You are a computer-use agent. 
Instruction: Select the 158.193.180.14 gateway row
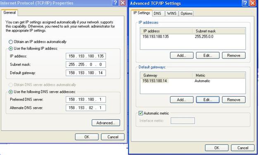coord(192,81)
